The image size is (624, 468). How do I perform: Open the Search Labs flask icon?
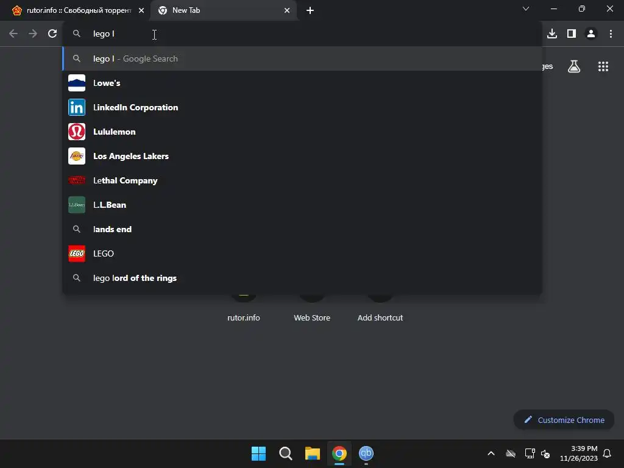tap(574, 66)
